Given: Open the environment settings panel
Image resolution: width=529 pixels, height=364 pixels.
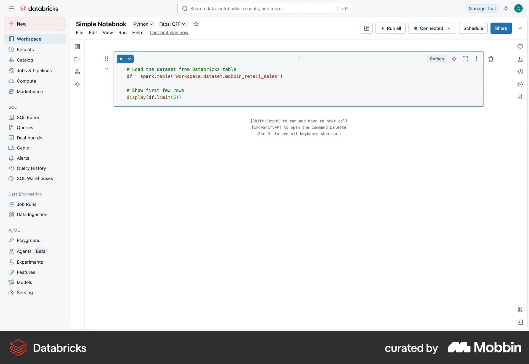Looking at the screenshot, I should point(520,97).
